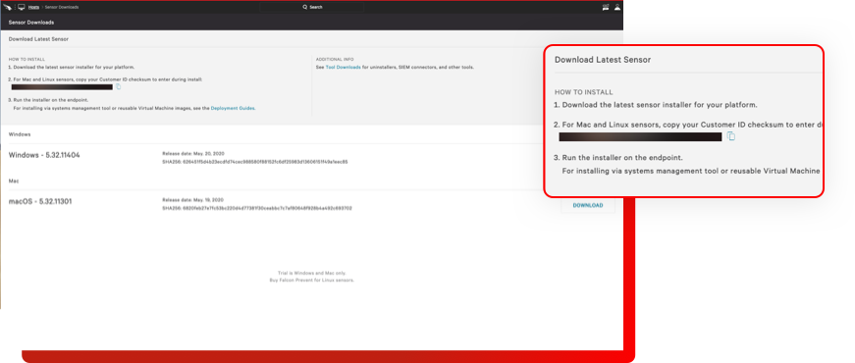Click the Windows SHA256 hash text
This screenshot has width=855, height=363.
255,162
